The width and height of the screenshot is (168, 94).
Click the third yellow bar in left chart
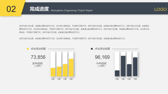(65, 70)
